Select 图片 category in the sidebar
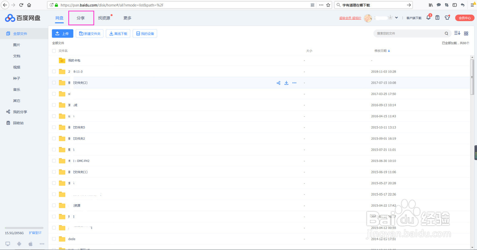The height and width of the screenshot is (250, 477). coord(17,45)
